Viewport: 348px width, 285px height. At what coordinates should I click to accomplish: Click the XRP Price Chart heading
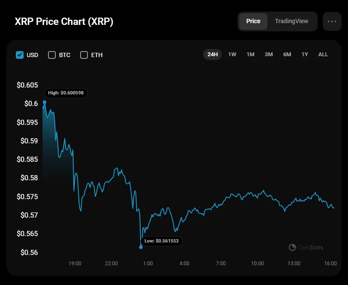click(64, 21)
